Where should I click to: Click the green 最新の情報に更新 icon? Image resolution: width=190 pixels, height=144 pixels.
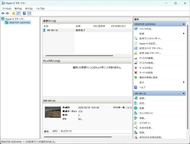136,78
